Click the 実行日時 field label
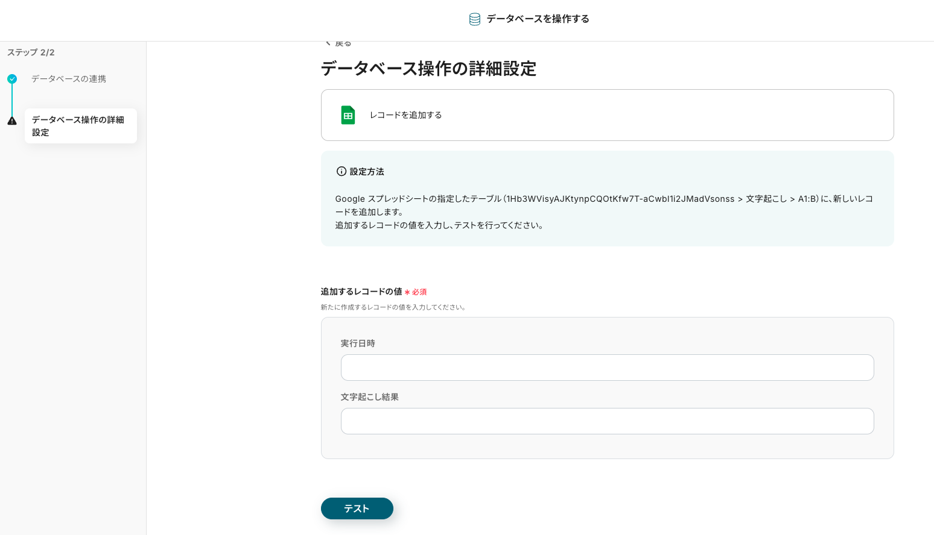This screenshot has height=535, width=934. (x=358, y=343)
